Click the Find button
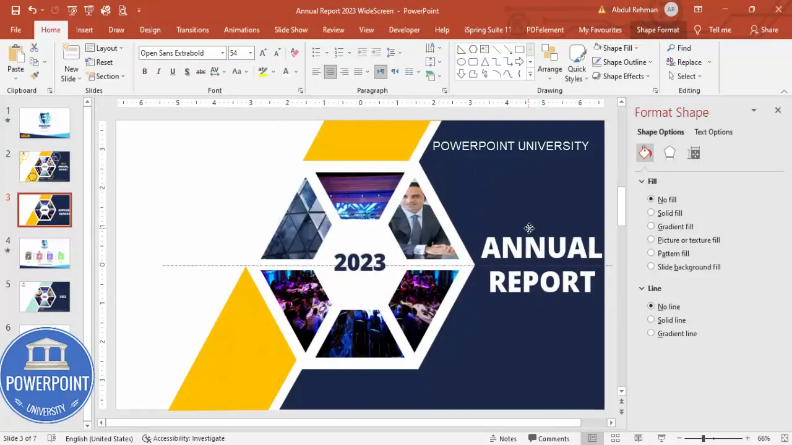792x445 pixels. point(679,48)
